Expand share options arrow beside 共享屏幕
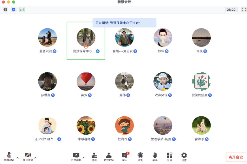Image resolution: width=247 pixels, height=164 pixels. coord(84,157)
